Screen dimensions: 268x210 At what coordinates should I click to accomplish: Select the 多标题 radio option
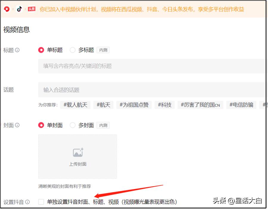(x=72, y=50)
